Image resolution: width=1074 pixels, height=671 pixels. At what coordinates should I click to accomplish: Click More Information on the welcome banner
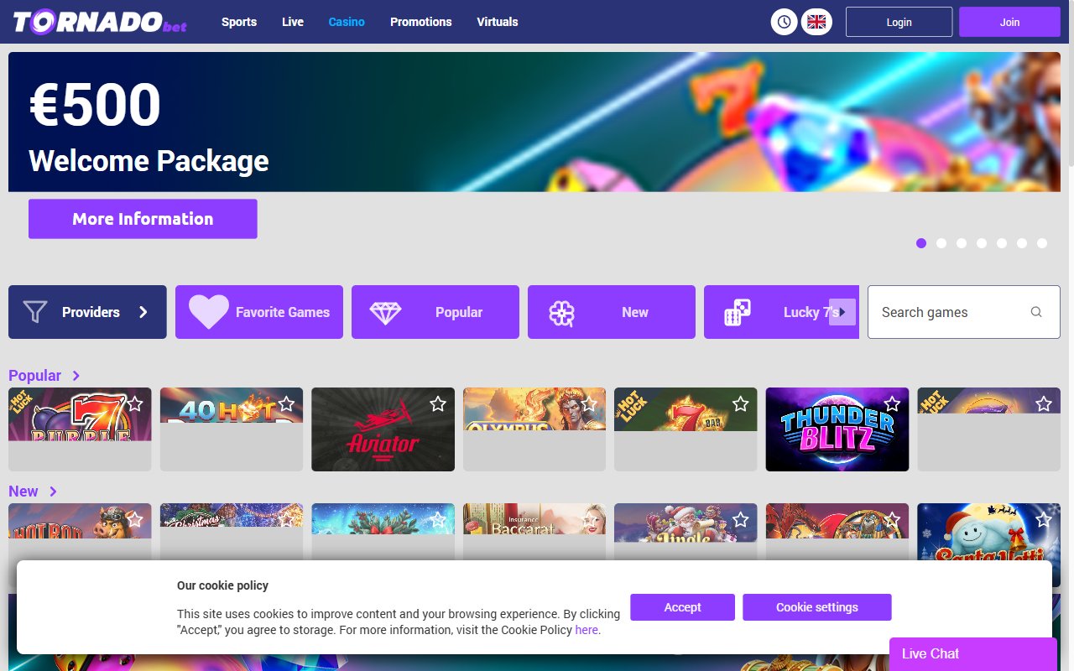pos(143,219)
